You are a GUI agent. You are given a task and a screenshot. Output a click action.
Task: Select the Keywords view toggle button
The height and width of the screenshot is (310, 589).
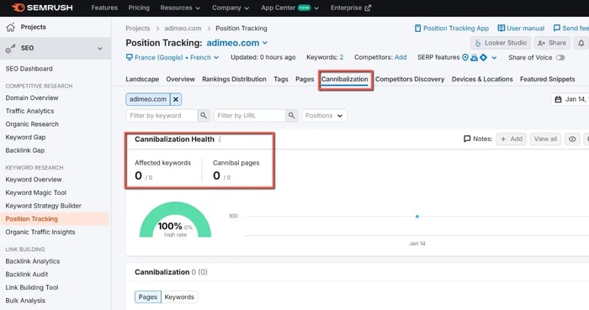click(x=179, y=297)
